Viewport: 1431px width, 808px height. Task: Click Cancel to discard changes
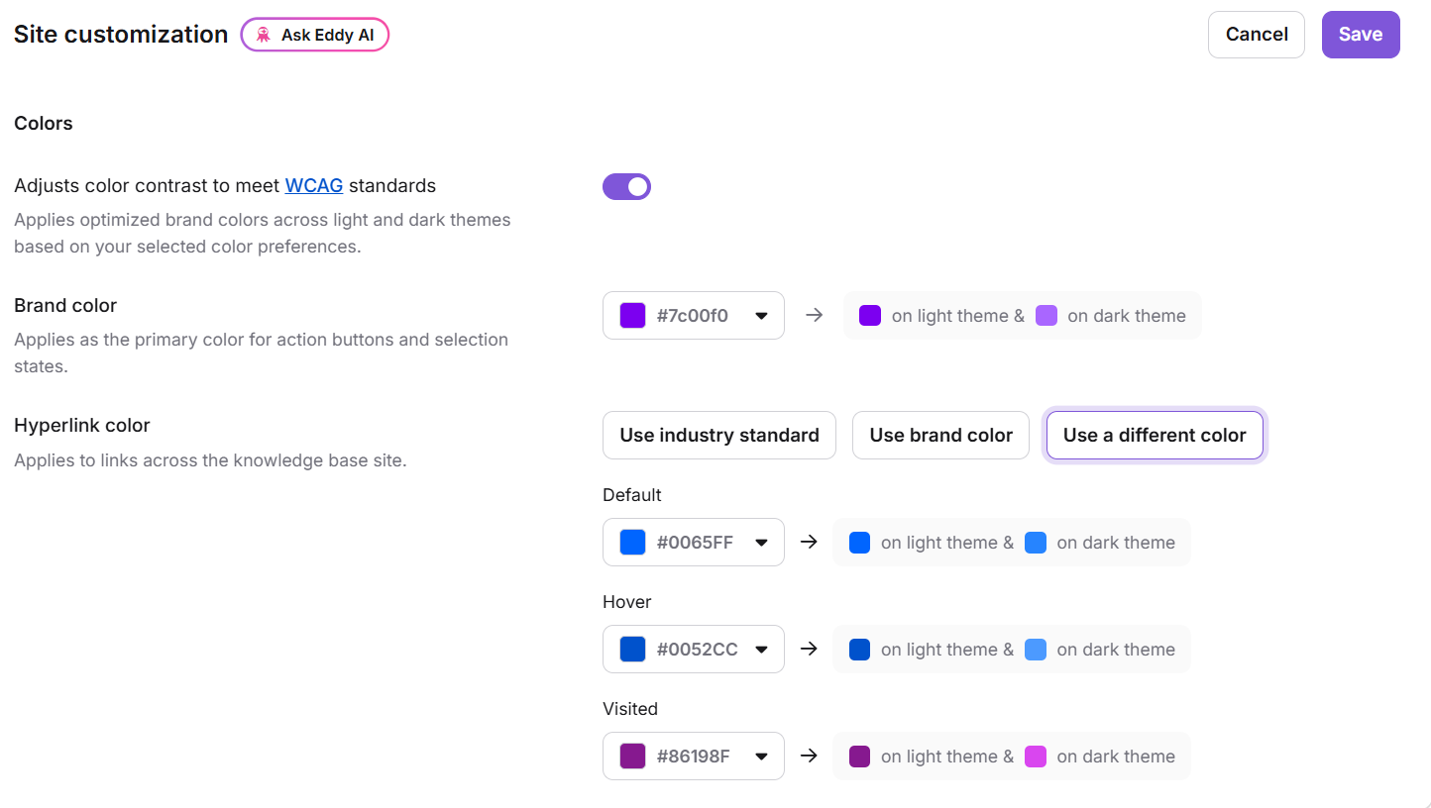point(1257,35)
